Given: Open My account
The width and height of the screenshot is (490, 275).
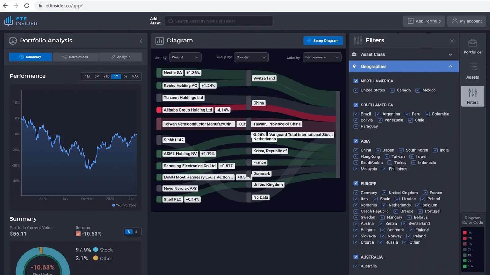Looking at the screenshot, I should pyautogui.click(x=467, y=21).
